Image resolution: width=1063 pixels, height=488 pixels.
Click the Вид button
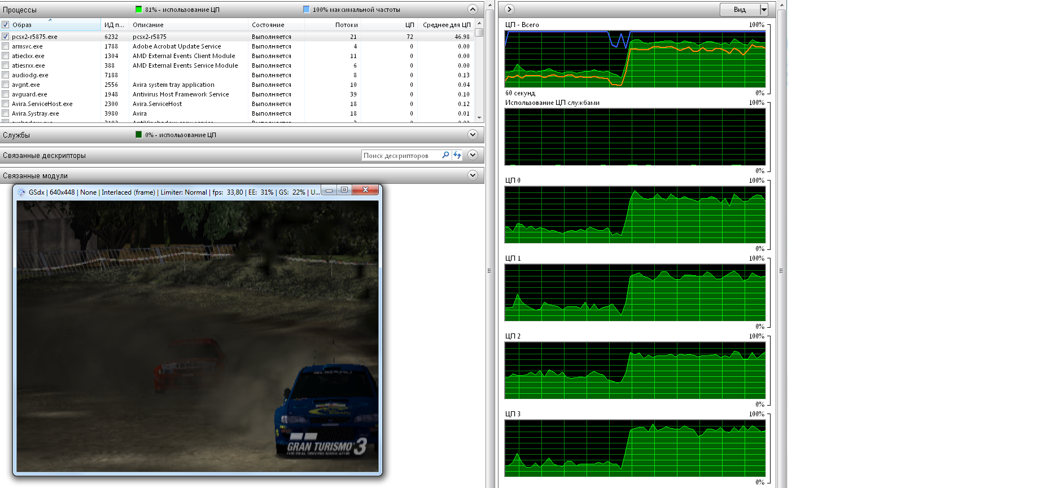pos(740,10)
